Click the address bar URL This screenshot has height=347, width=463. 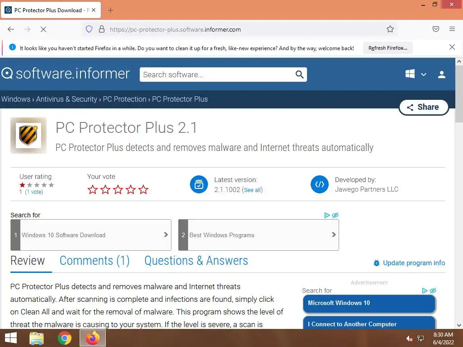pyautogui.click(x=175, y=29)
